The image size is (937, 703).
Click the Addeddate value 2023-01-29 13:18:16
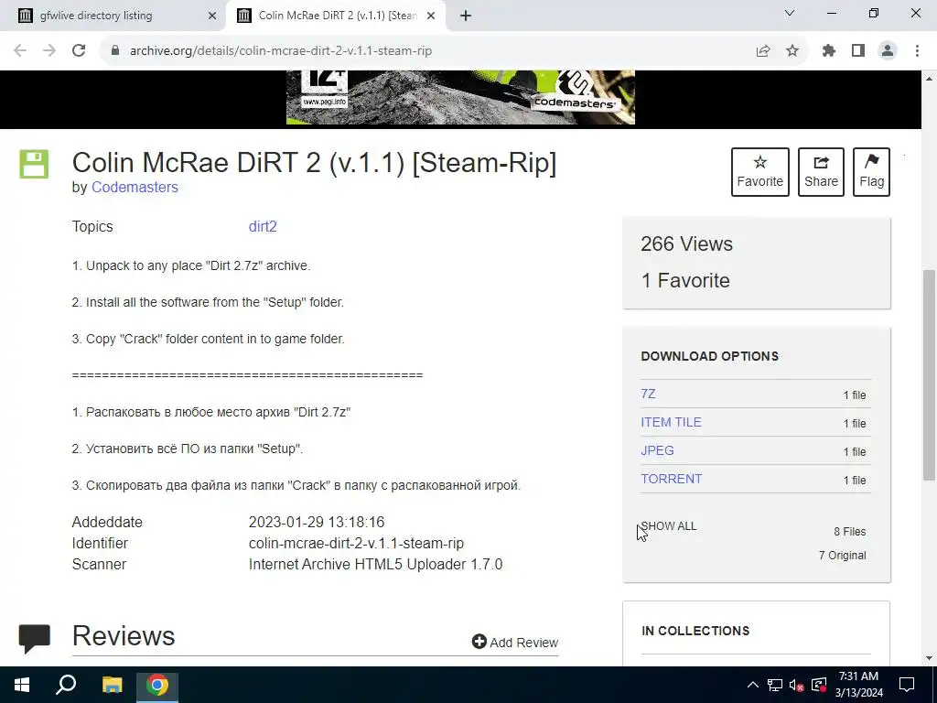click(x=316, y=522)
